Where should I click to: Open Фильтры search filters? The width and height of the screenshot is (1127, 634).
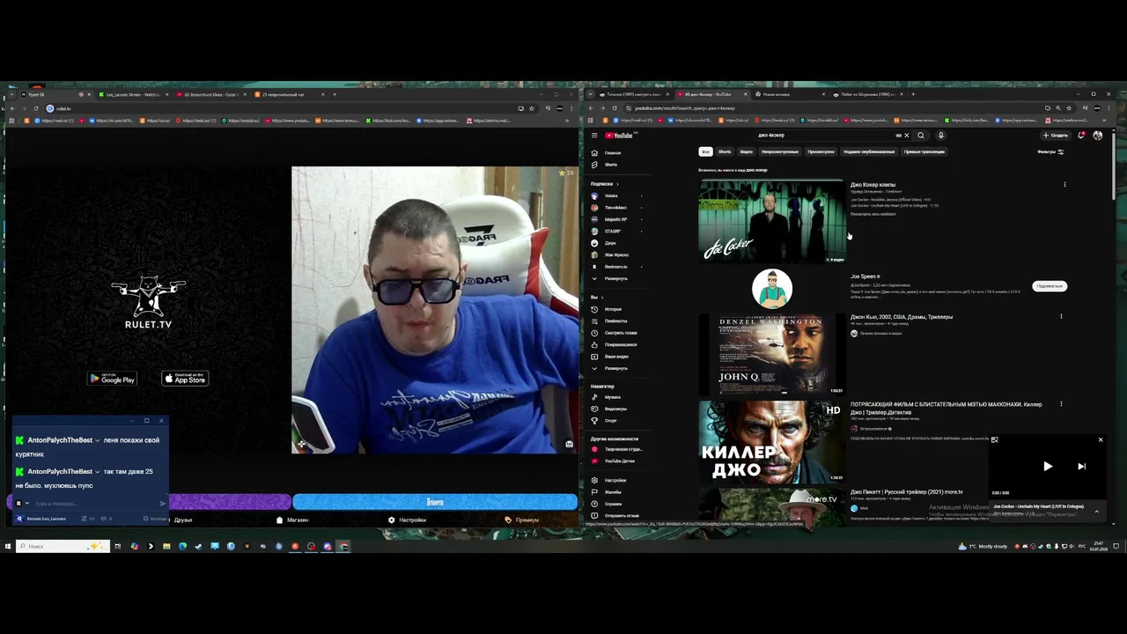(1050, 151)
